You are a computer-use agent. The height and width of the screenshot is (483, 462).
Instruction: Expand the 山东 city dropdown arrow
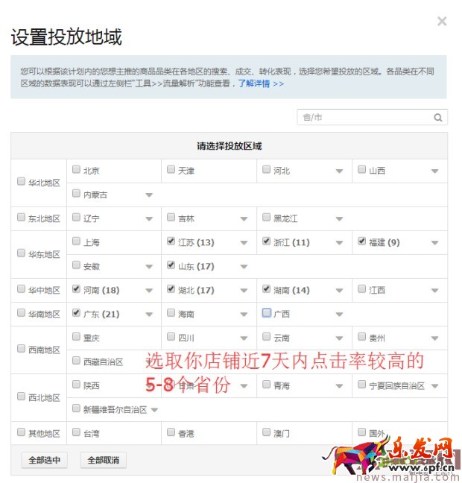point(244,267)
